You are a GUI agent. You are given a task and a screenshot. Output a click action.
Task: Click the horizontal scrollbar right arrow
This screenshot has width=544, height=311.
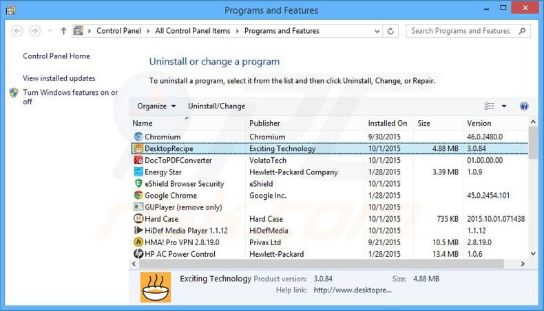pos(523,264)
